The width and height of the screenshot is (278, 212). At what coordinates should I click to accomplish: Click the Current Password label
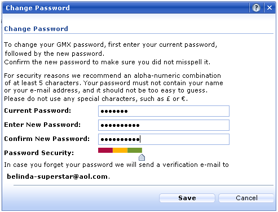[38, 111]
